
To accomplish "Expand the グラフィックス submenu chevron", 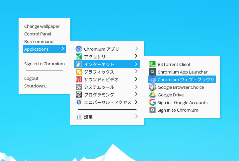I will 136,72.
